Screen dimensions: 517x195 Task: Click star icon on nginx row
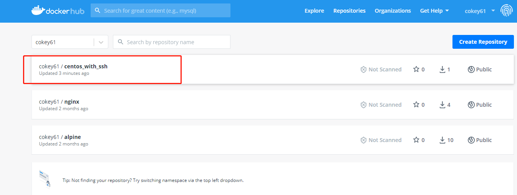click(416, 105)
